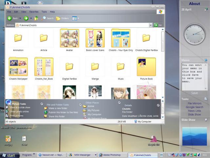Click the green Forward arrow button
Screen dimensions: 210x158
[26, 18]
